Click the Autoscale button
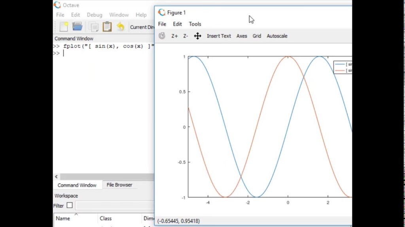 [x=277, y=36]
